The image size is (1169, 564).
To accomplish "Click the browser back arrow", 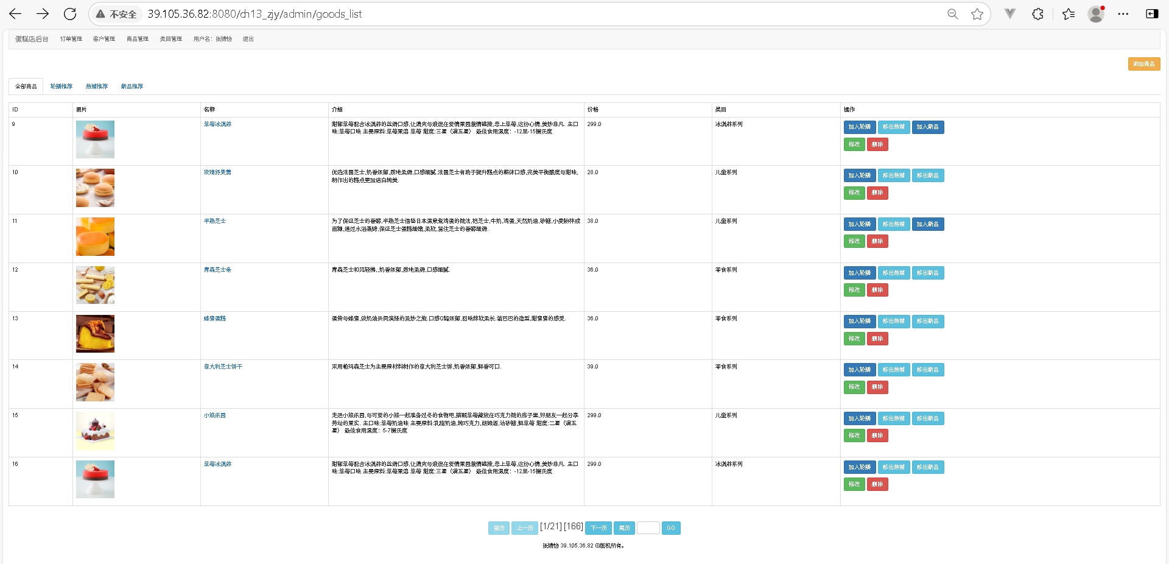I will [x=16, y=14].
